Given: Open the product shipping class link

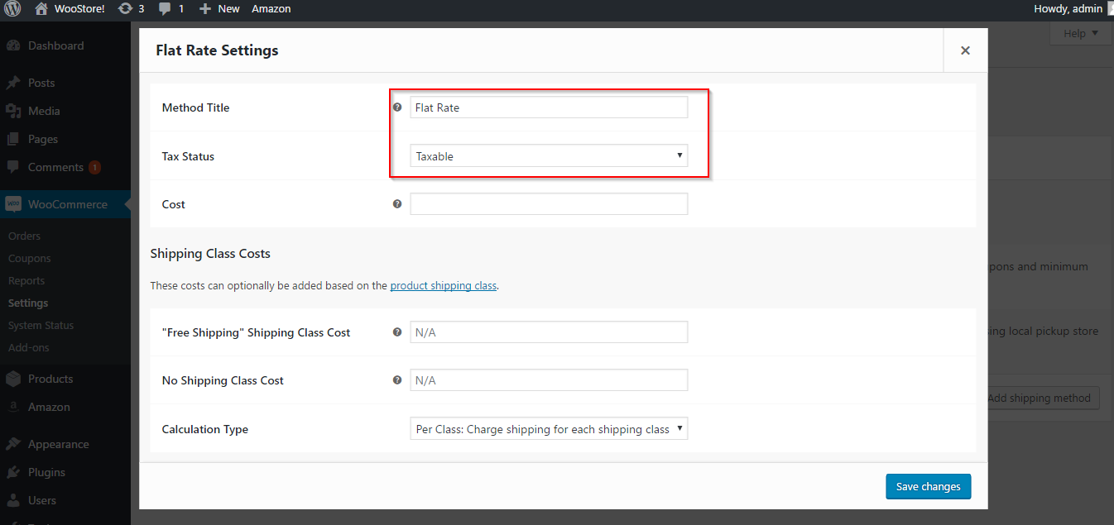Looking at the screenshot, I should pos(443,285).
